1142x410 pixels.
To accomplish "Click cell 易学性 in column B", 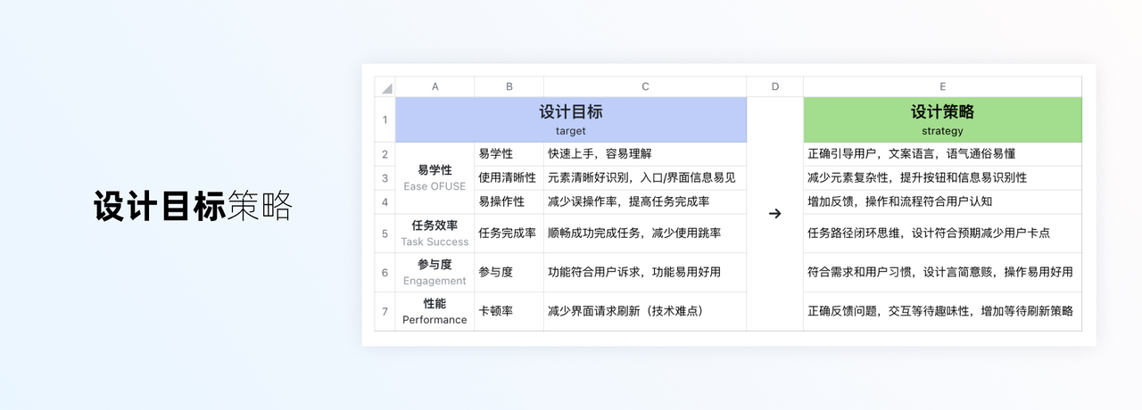I will pyautogui.click(x=509, y=154).
